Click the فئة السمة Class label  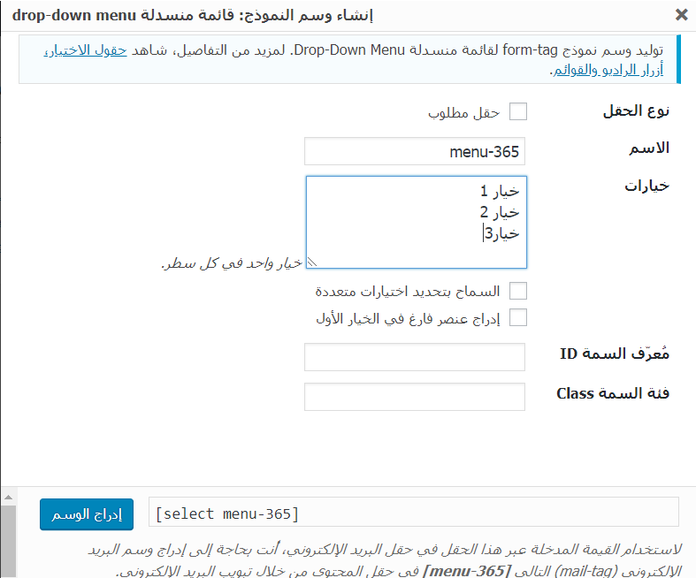(x=612, y=393)
